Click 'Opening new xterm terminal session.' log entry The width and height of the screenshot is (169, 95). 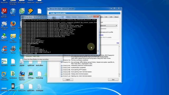pos(82,76)
